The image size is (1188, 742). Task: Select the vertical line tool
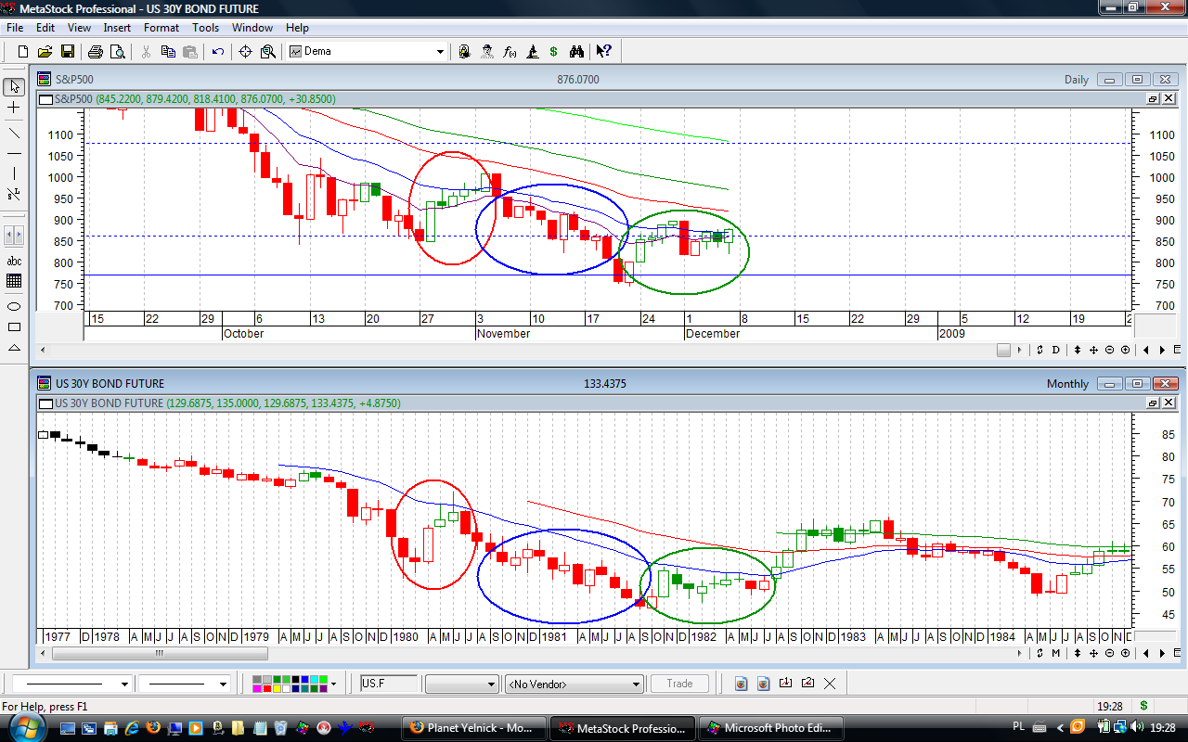14,173
